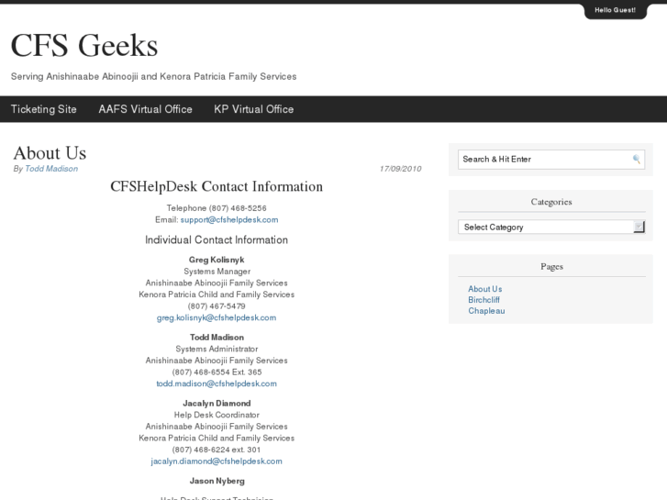Click jacalyn.diamond@cfshelpdesk.com email link
The width and height of the screenshot is (667, 500).
point(217,461)
